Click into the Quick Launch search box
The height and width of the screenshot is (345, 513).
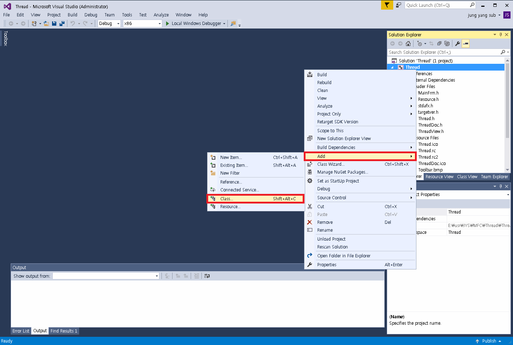437,5
